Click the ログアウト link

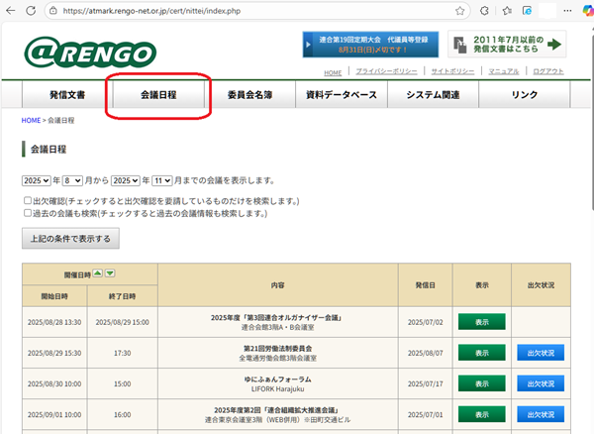pos(548,71)
